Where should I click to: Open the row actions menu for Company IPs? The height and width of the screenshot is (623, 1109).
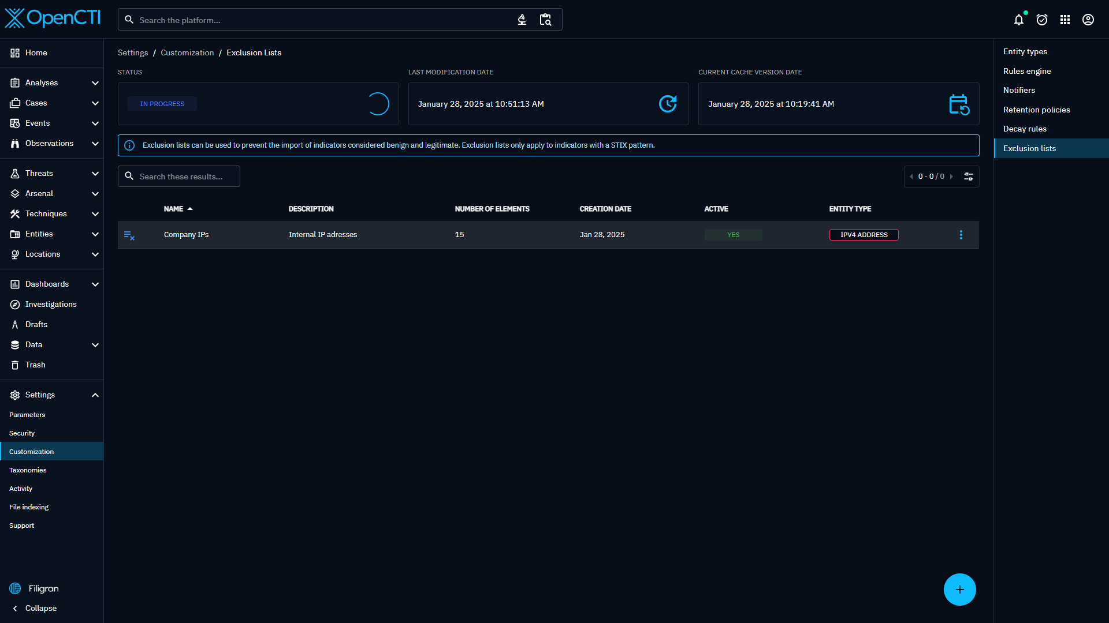[x=961, y=235]
